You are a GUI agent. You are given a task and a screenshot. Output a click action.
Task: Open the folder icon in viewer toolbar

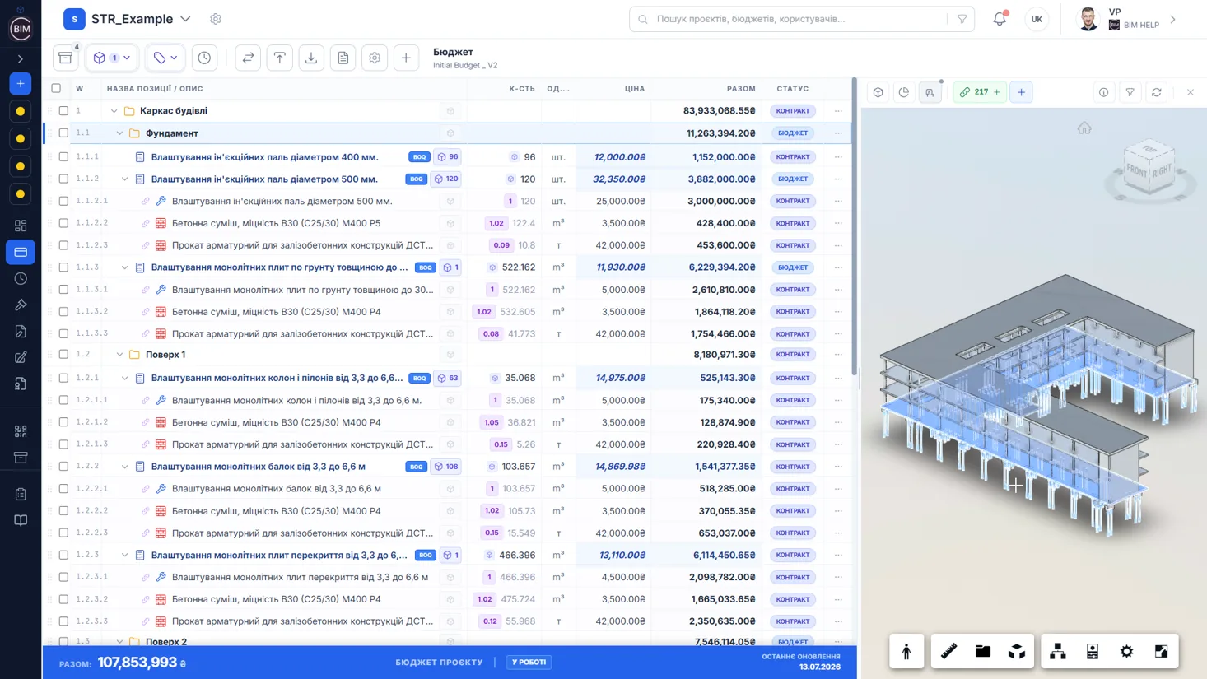click(983, 651)
